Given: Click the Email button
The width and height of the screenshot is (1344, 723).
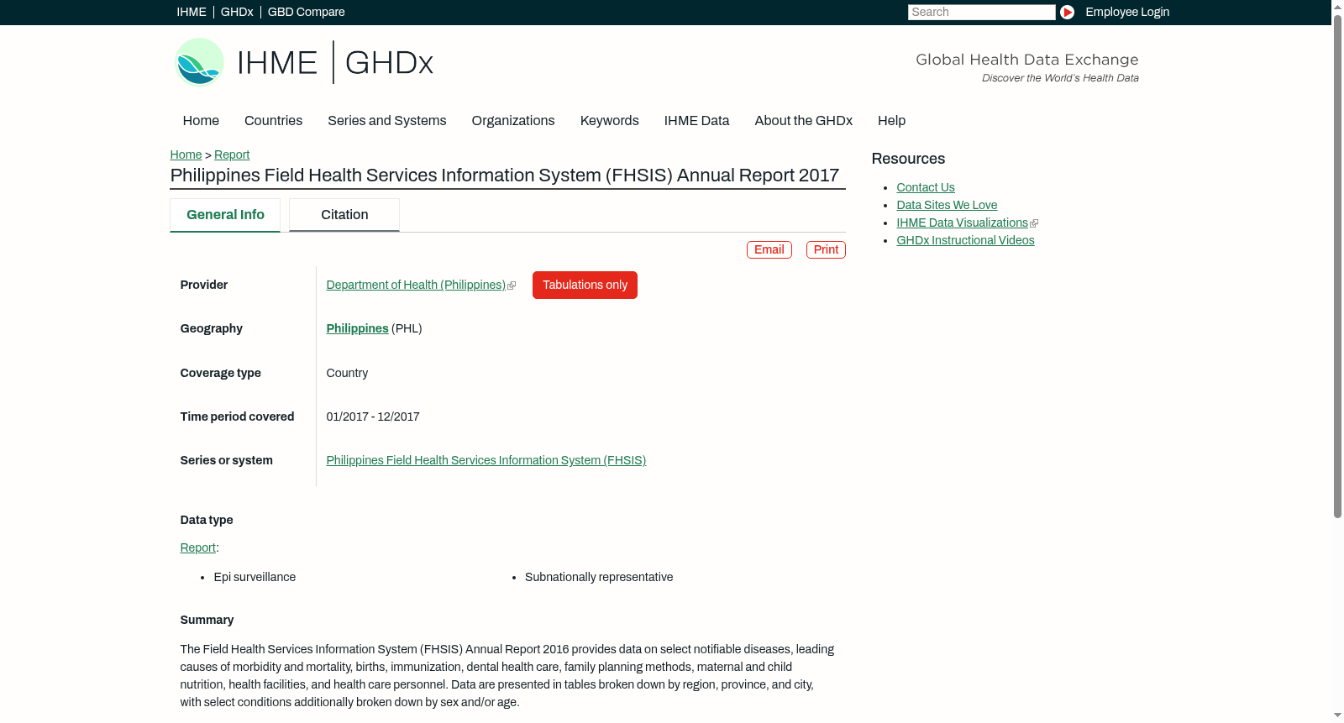Looking at the screenshot, I should click(x=769, y=249).
